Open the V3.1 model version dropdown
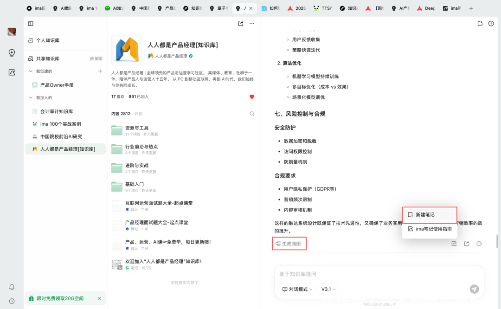This screenshot has width=501, height=309. tap(328, 289)
